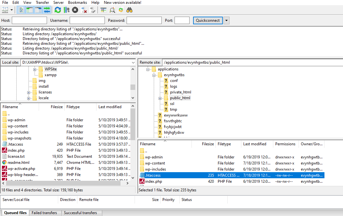Image resolution: width=343 pixels, height=216 pixels.
Task: Disconnect from the current server
Action: pyautogui.click(x=84, y=10)
